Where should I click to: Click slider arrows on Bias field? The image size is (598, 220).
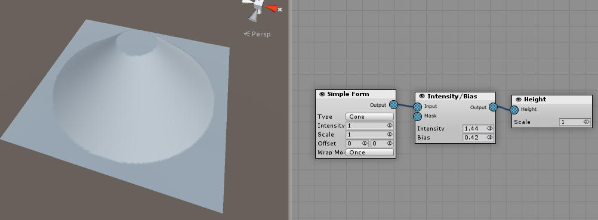tap(490, 138)
